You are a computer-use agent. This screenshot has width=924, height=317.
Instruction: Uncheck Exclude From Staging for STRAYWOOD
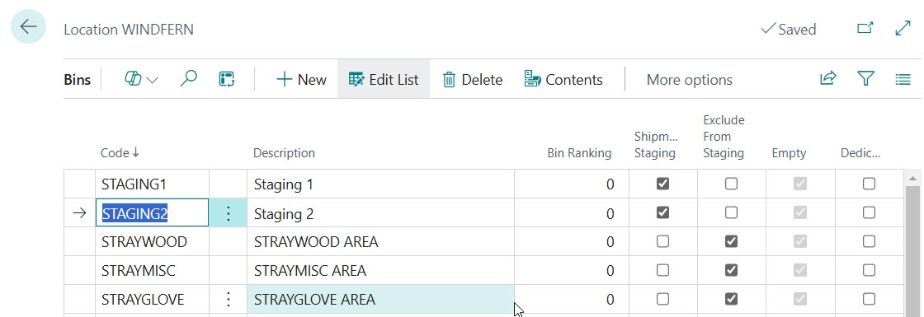point(731,241)
